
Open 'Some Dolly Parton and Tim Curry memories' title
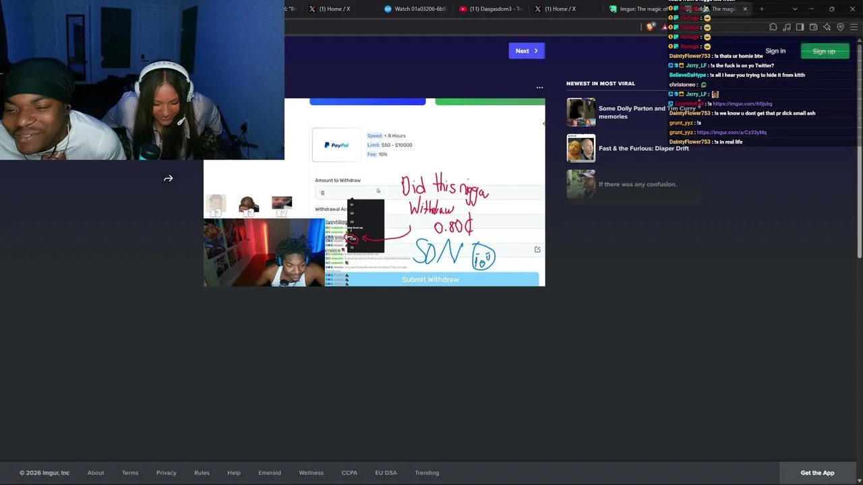click(647, 112)
